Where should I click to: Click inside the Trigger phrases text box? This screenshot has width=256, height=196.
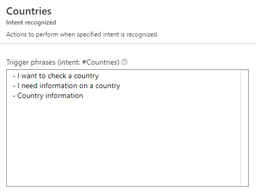127,128
